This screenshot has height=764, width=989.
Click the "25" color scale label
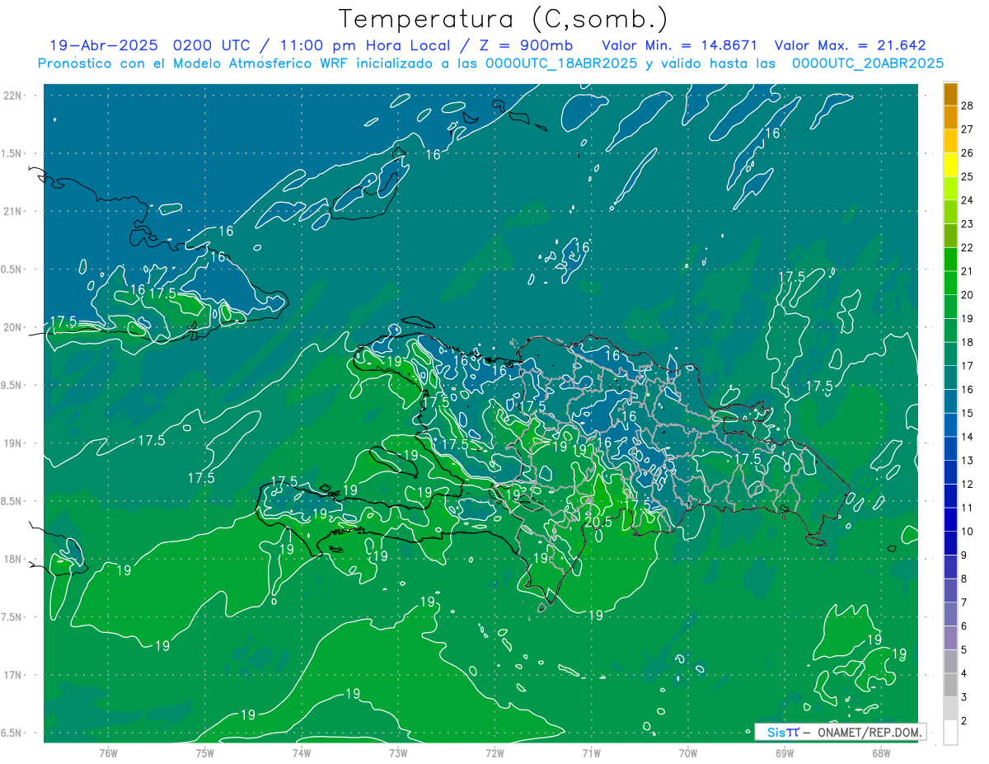click(968, 176)
